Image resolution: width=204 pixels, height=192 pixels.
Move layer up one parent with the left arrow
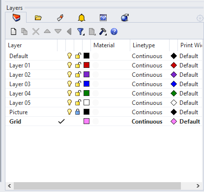point(69,32)
